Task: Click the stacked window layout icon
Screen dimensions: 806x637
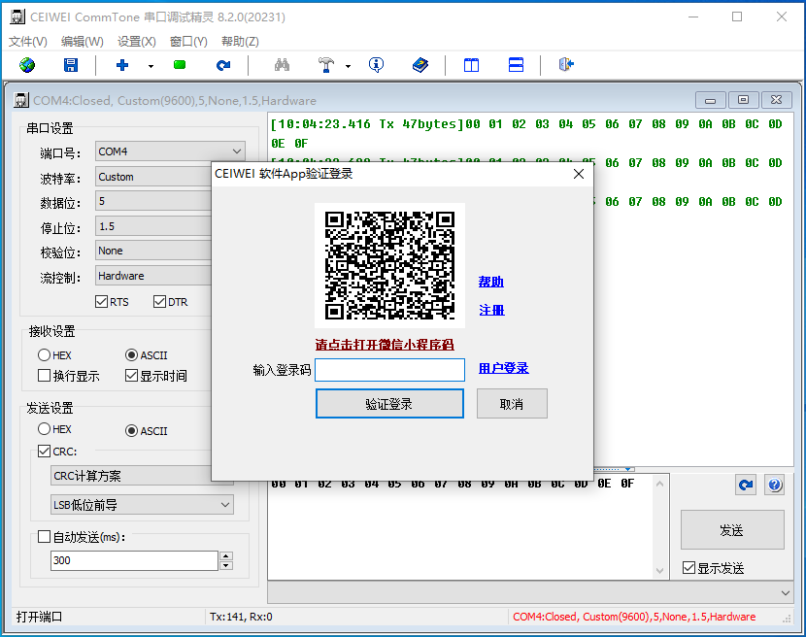Action: point(516,65)
